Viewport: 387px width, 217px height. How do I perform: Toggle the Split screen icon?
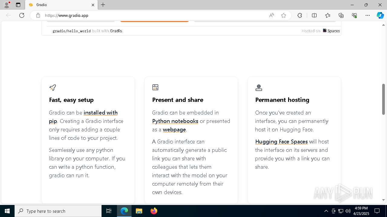[x=314, y=15]
